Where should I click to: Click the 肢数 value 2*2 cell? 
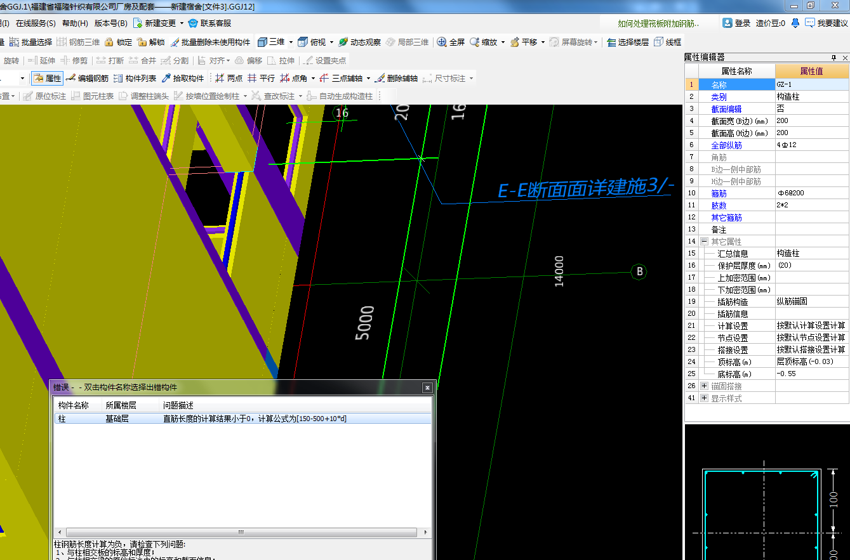812,205
